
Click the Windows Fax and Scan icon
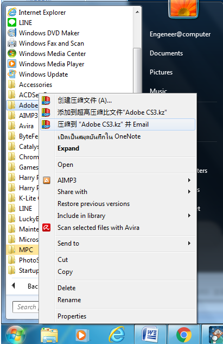coord(12,43)
